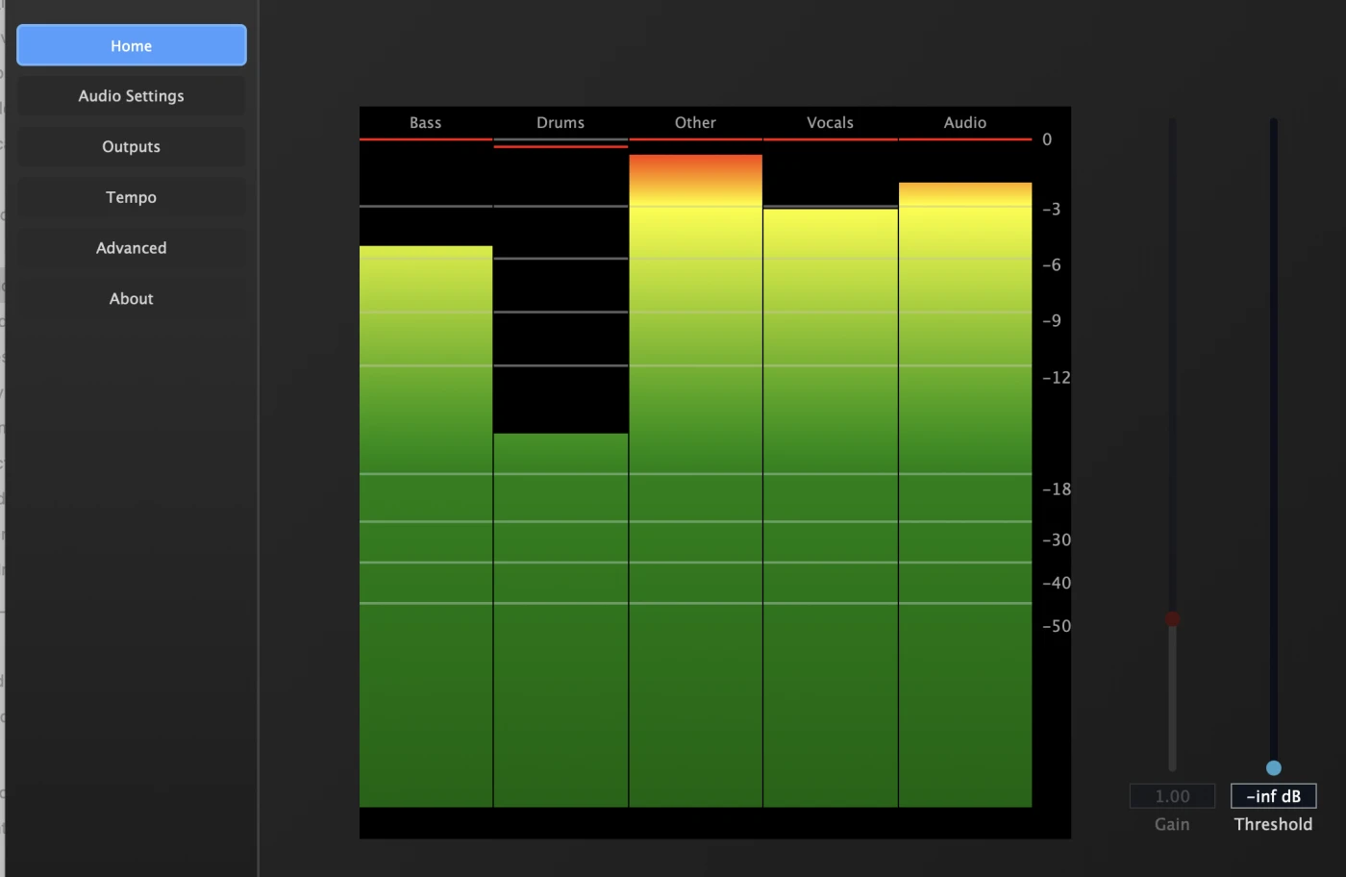Click the blue Threshold slider knob

[x=1274, y=767]
